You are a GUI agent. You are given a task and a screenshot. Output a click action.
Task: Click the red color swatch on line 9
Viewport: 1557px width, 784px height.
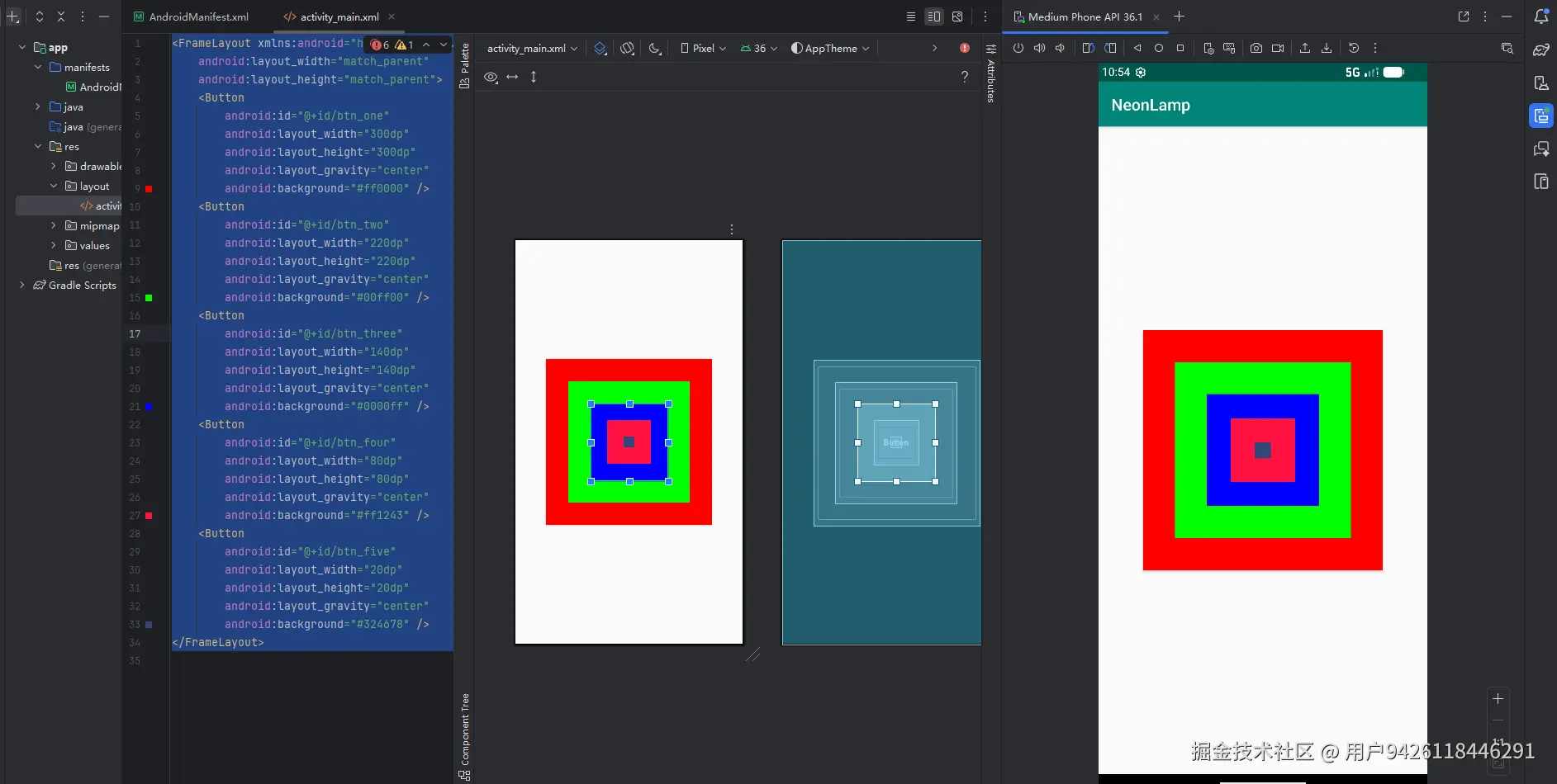click(149, 189)
